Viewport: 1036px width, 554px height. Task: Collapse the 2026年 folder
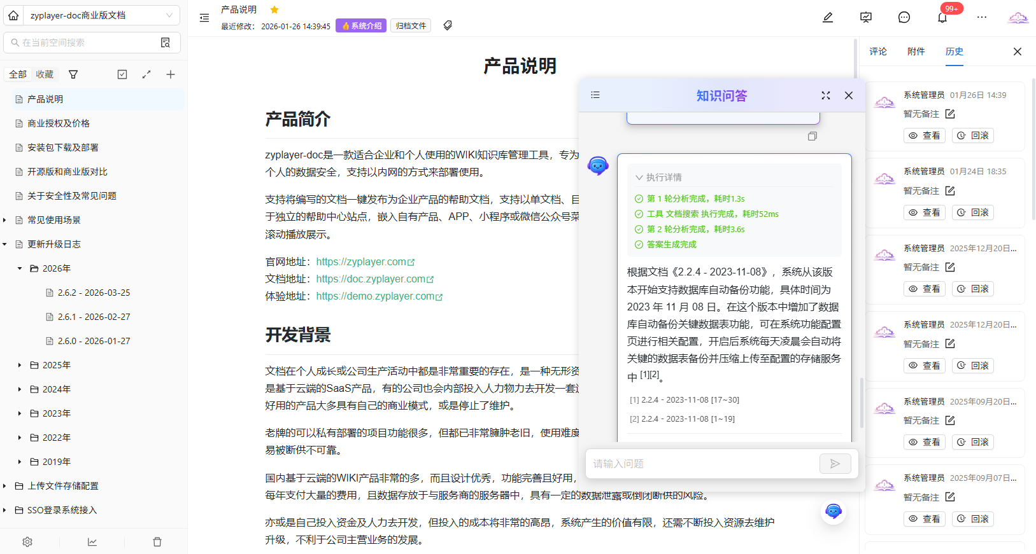coord(20,268)
